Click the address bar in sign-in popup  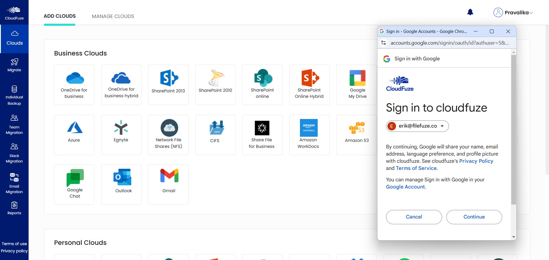[x=449, y=43]
